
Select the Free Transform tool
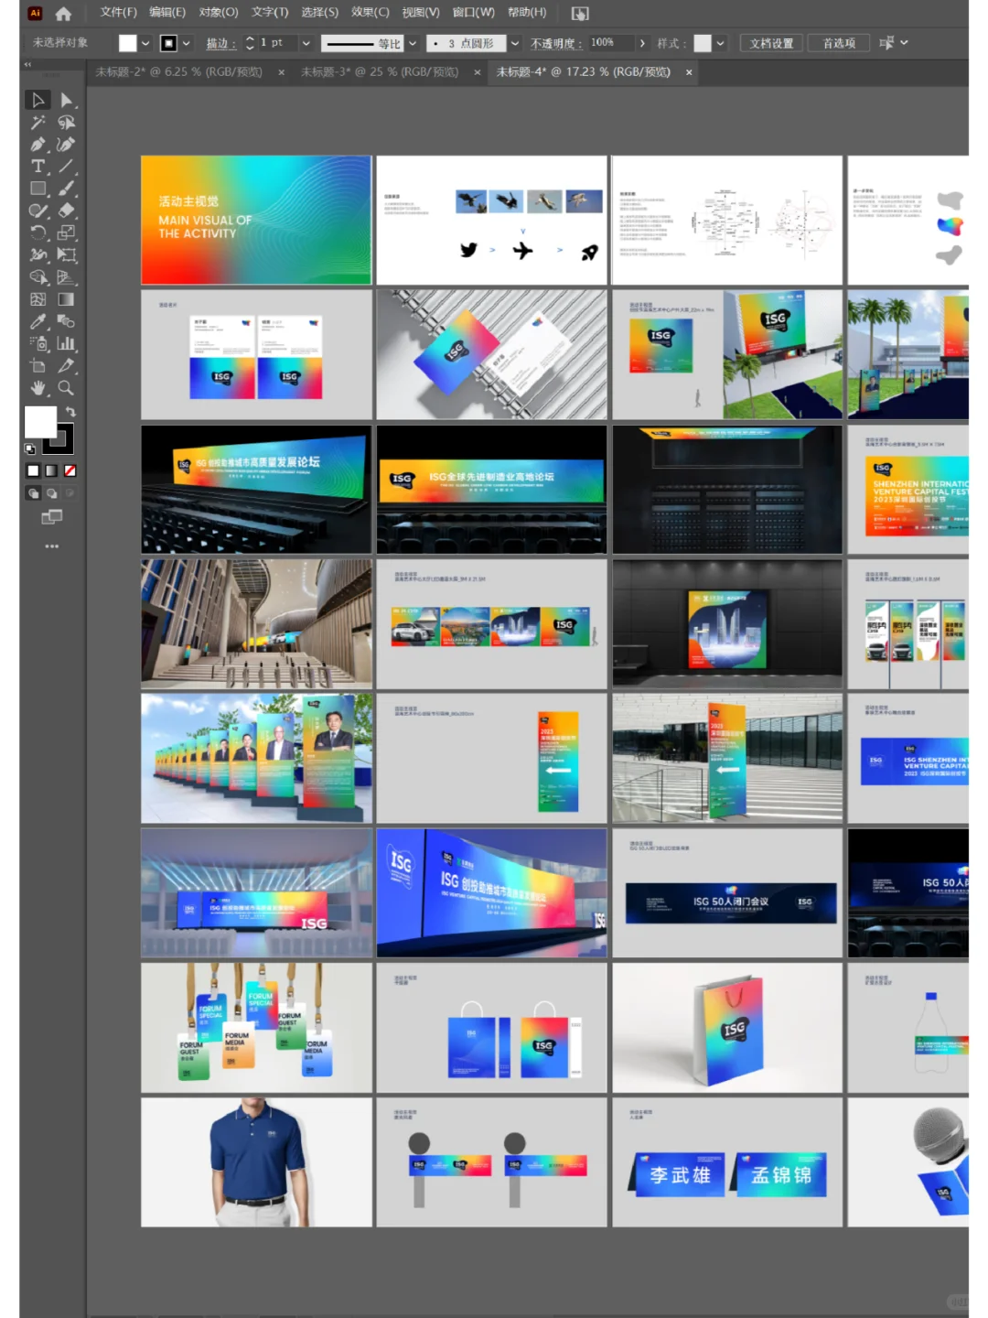(67, 254)
